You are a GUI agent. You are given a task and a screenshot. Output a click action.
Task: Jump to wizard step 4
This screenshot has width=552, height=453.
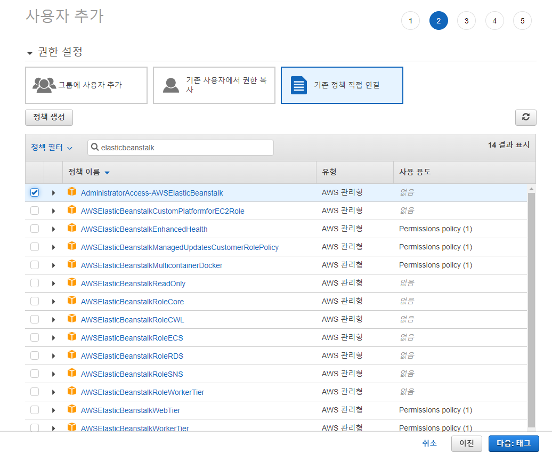[494, 21]
